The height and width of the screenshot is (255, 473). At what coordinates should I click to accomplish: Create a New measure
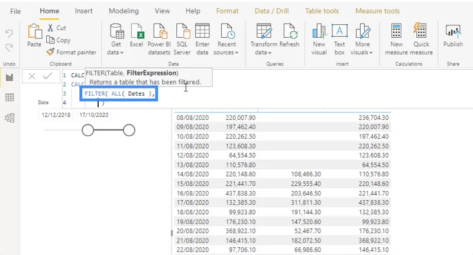click(x=396, y=39)
